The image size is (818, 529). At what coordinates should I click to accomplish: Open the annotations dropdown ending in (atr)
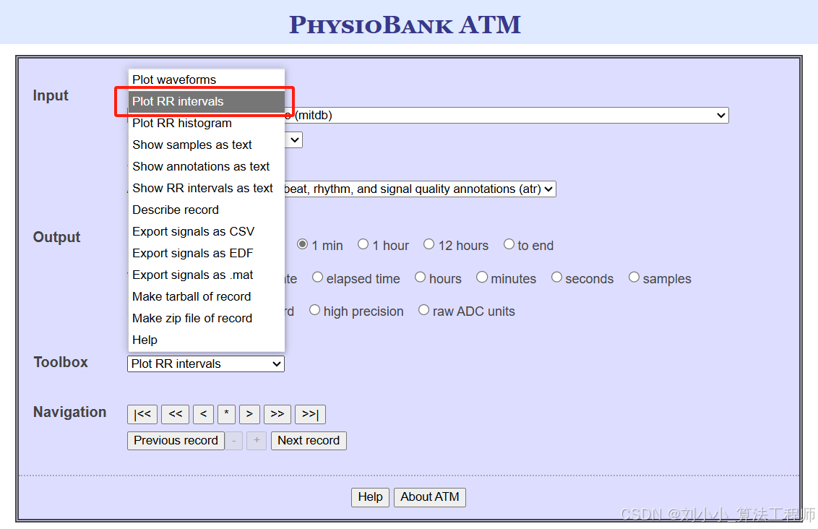[420, 189]
